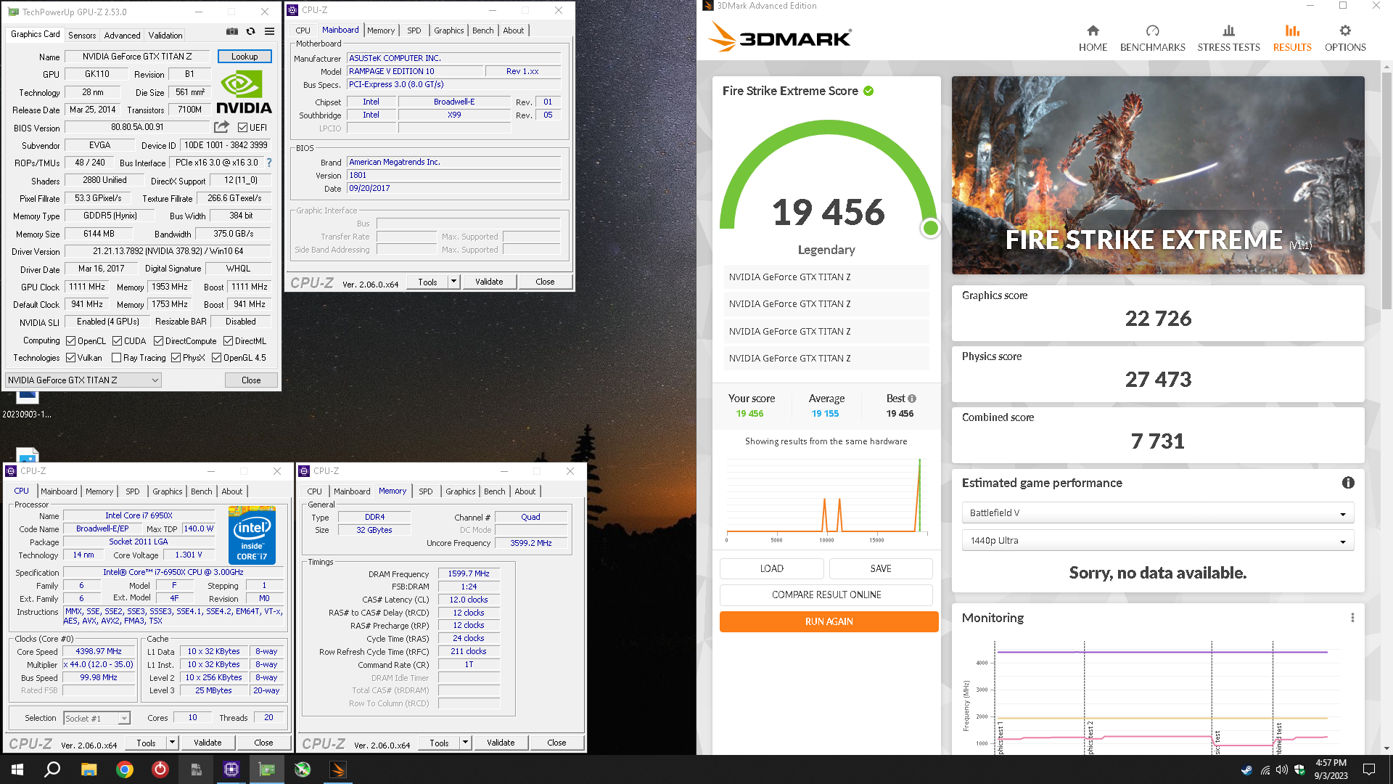Click Validate in Mainboard CPU-Z window

pyautogui.click(x=489, y=282)
